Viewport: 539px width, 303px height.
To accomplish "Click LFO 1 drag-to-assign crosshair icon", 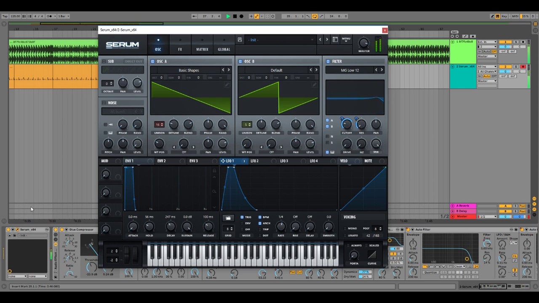I will 223,161.
